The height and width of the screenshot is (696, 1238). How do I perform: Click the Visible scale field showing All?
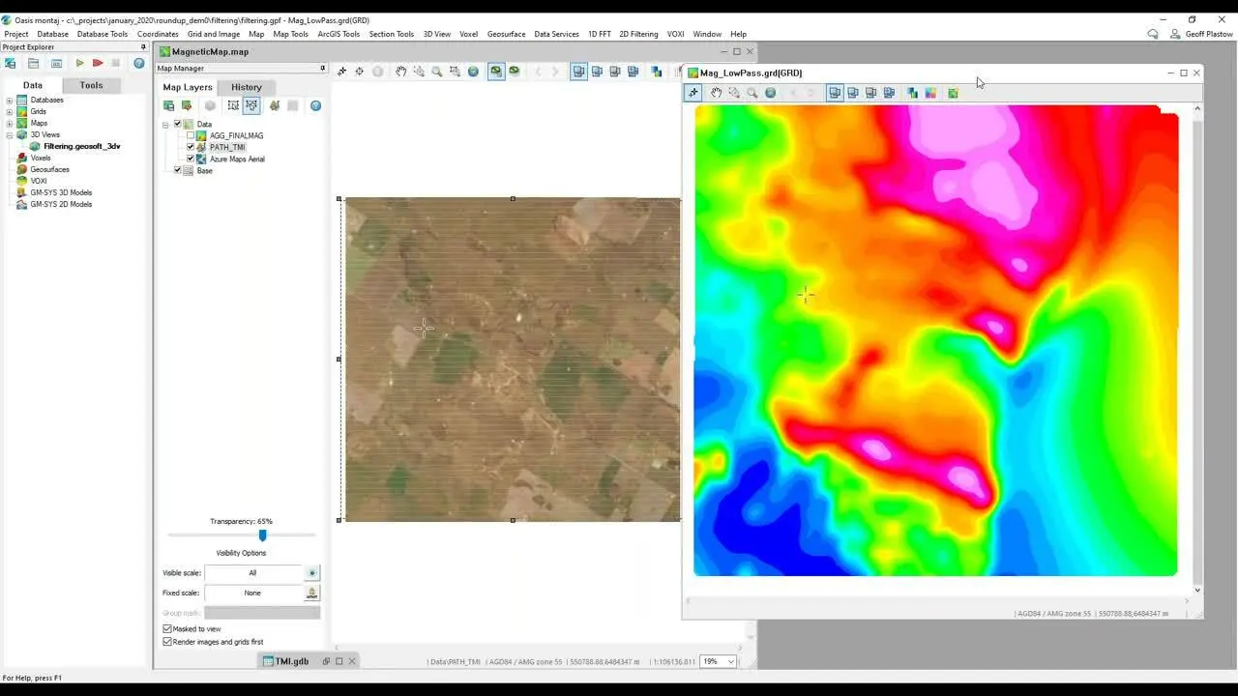click(x=252, y=572)
